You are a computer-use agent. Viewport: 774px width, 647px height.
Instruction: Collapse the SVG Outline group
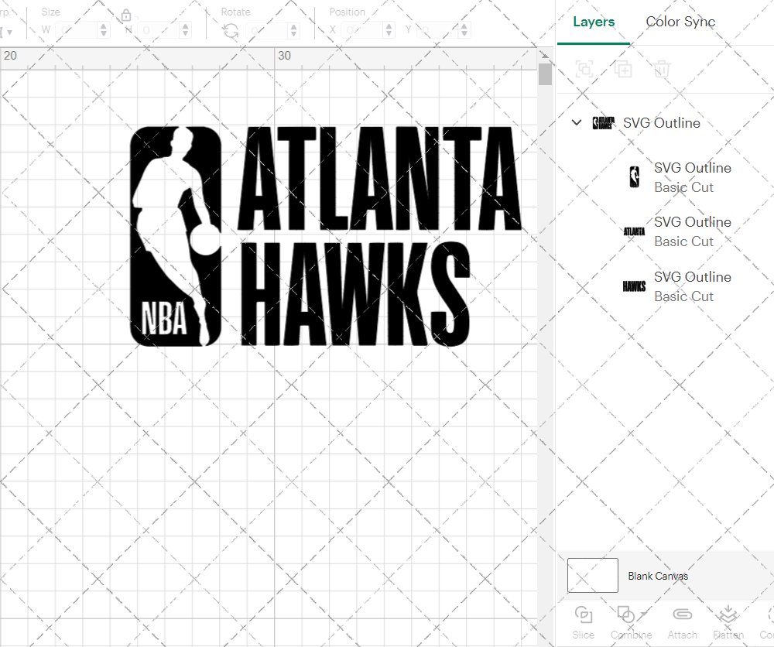[x=576, y=122]
